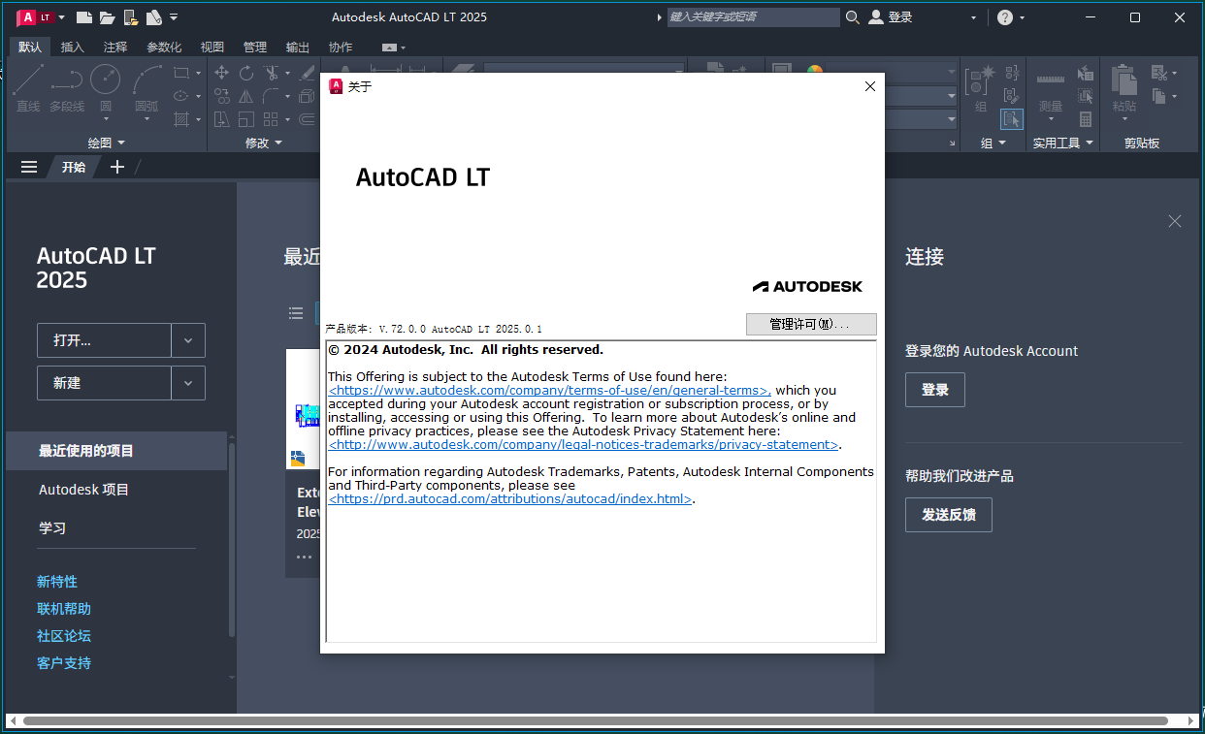The height and width of the screenshot is (734, 1205).
Task: Open the Quick Calculator icon in Utilities
Action: click(x=1086, y=119)
